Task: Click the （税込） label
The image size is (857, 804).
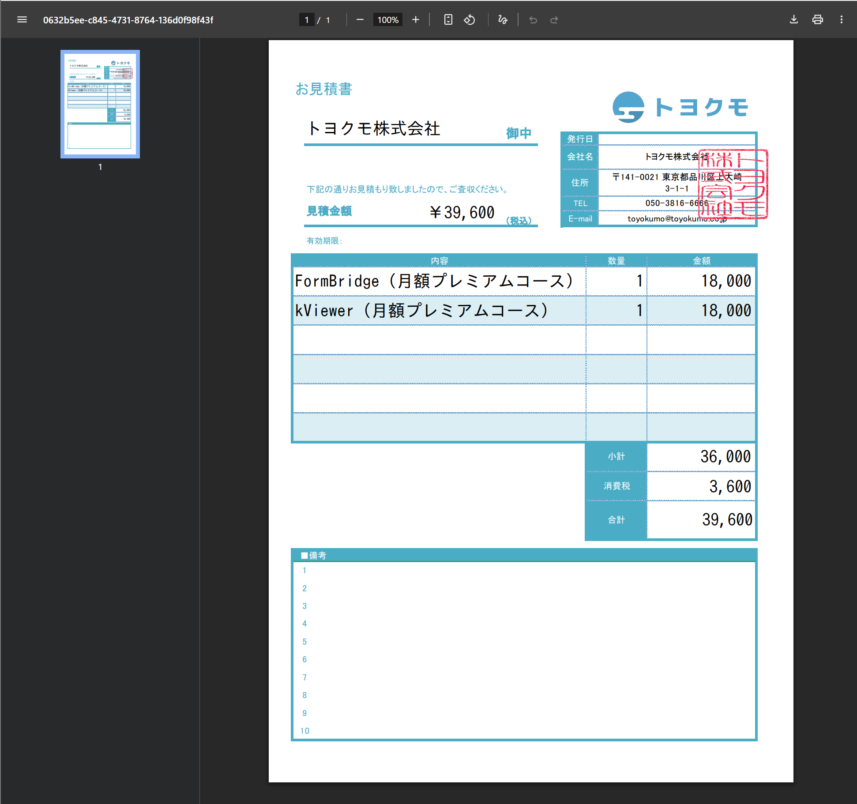Action: tap(519, 220)
